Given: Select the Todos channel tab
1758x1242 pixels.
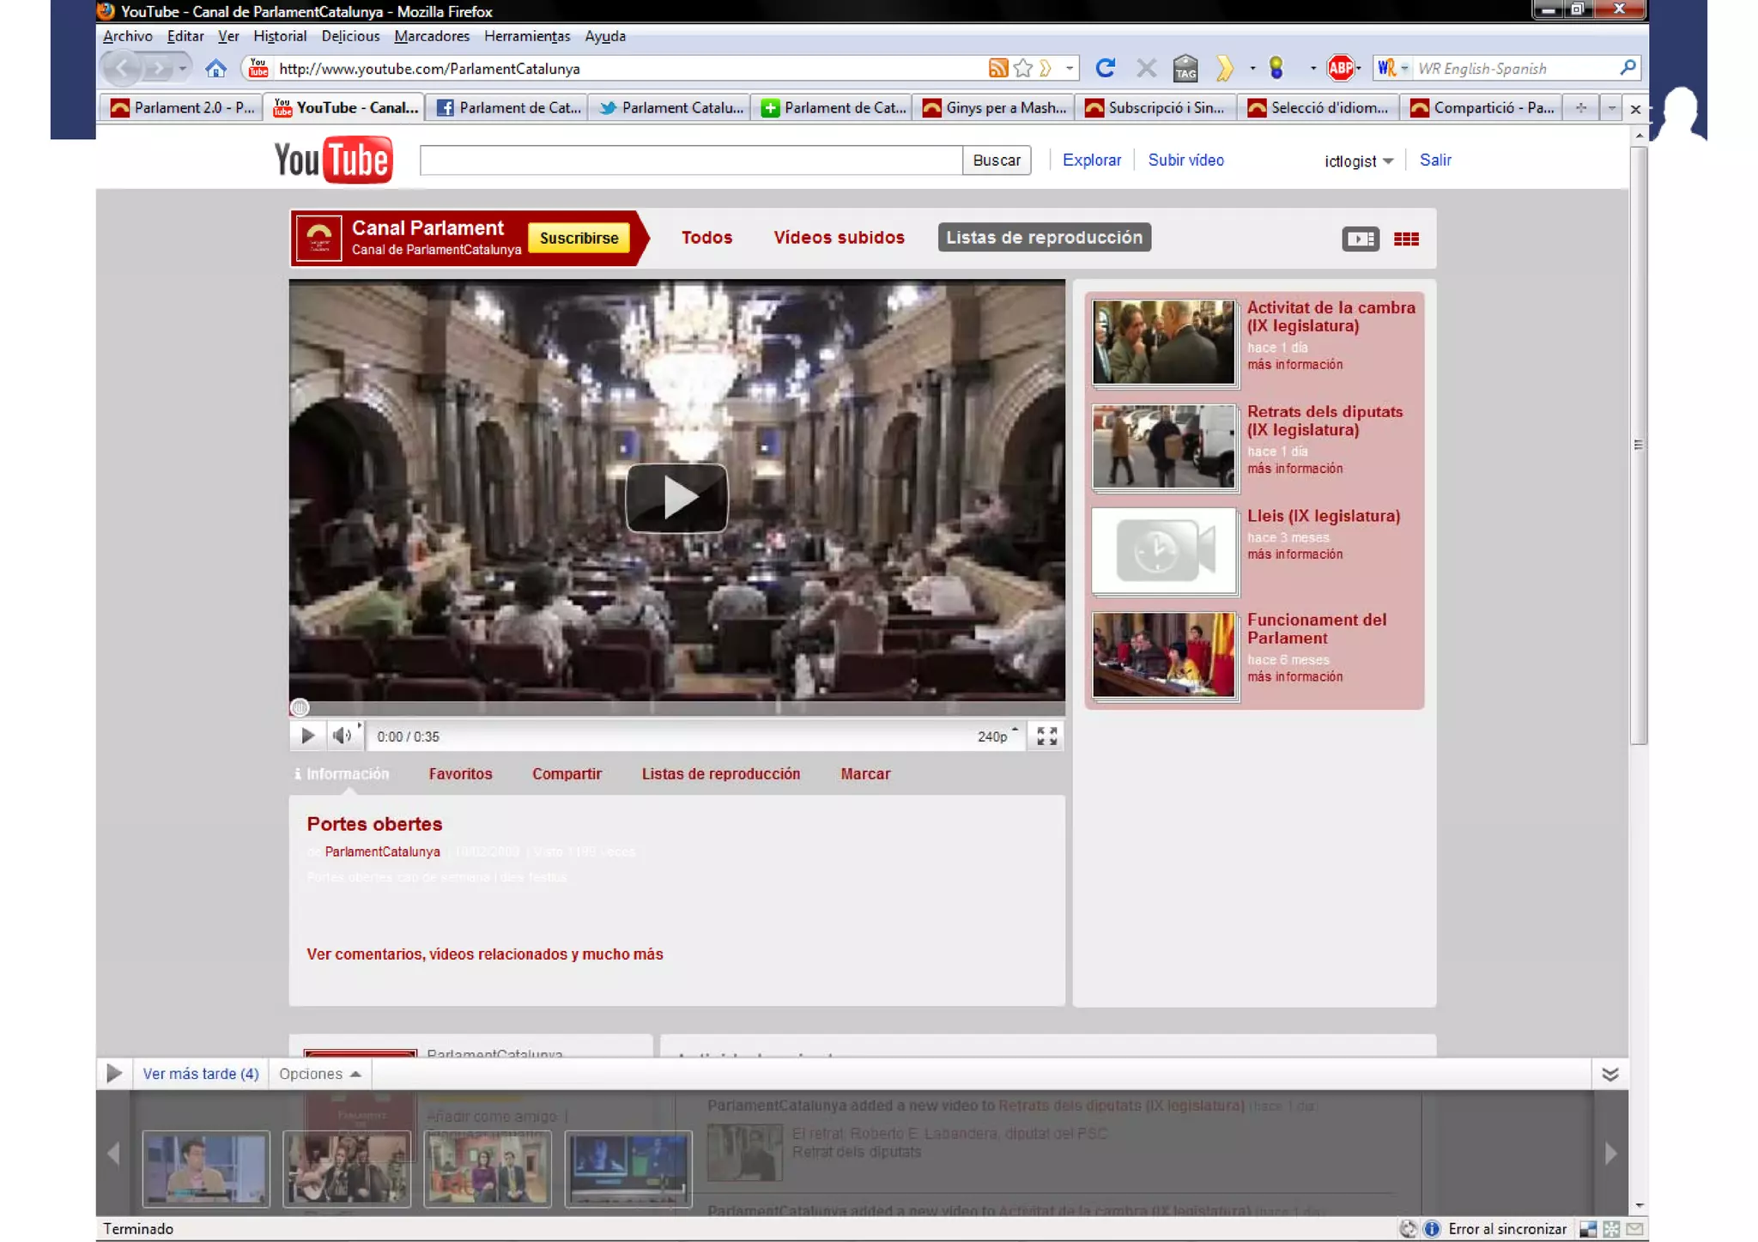Looking at the screenshot, I should pos(706,238).
